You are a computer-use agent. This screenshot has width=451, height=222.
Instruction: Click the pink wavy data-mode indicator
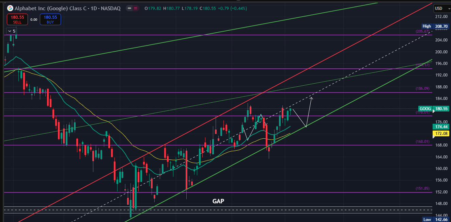coord(135,8)
